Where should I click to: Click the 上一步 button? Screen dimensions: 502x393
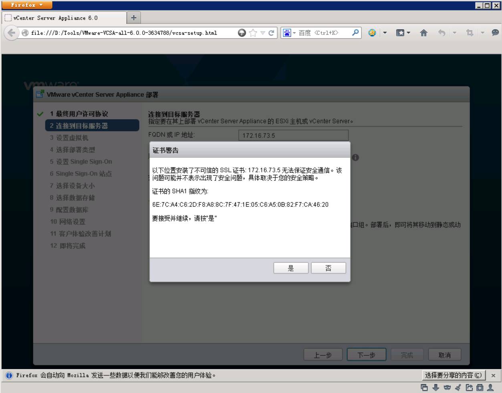coord(323,355)
